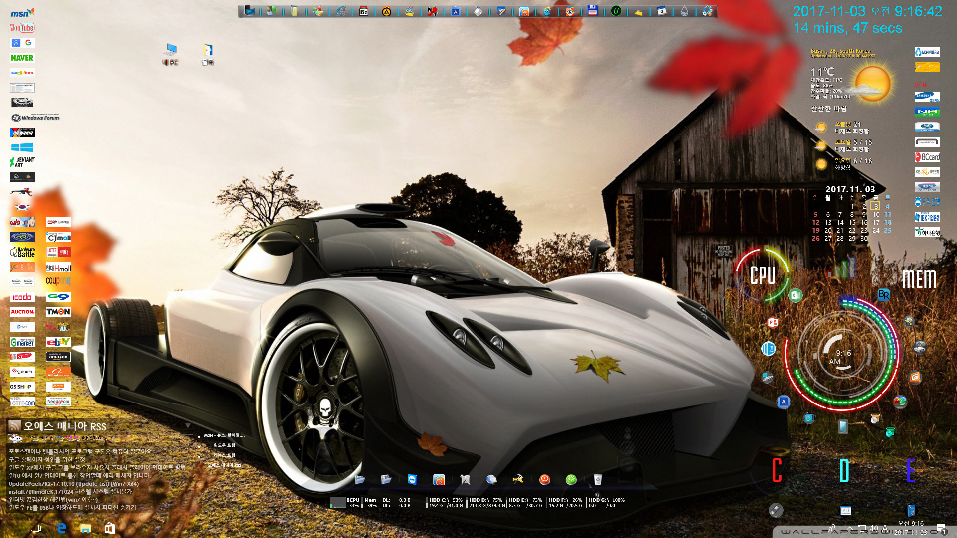957x538 pixels.
Task: Select date 18 in the calendar widget
Action: point(888,222)
